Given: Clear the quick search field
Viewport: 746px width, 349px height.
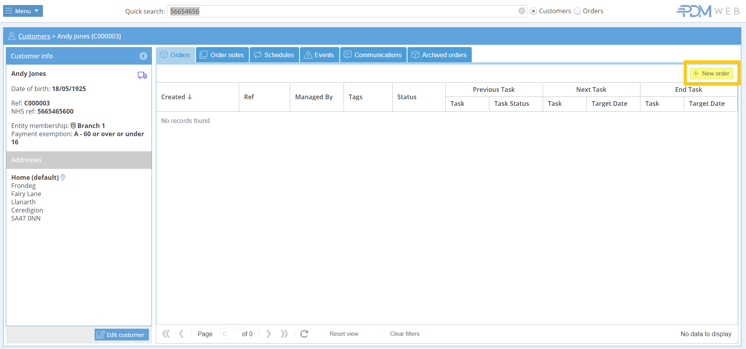Looking at the screenshot, I should click(522, 11).
